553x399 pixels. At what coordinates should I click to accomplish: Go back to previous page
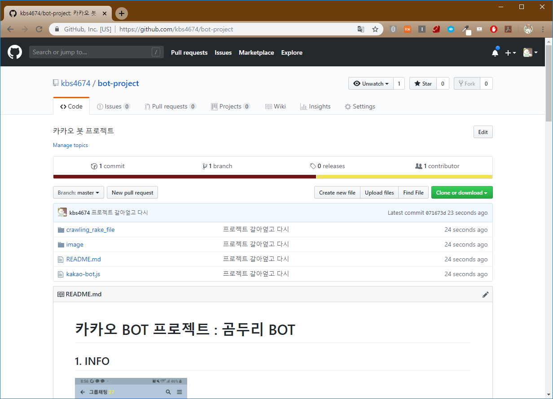tap(10, 29)
